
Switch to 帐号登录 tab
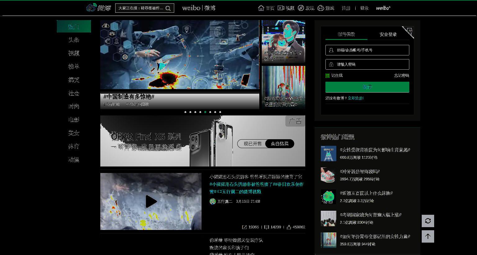click(x=346, y=34)
